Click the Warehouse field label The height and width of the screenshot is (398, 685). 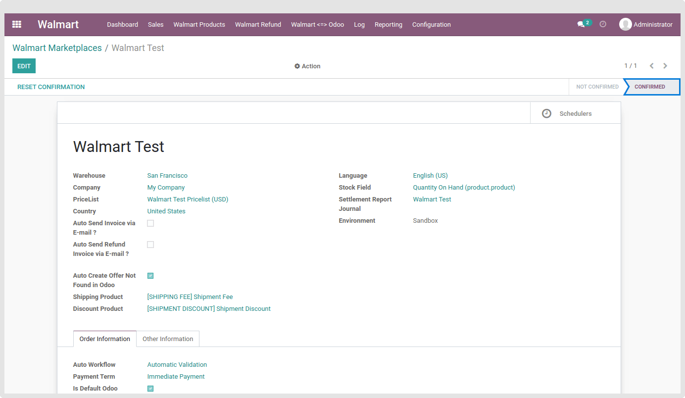(x=89, y=176)
